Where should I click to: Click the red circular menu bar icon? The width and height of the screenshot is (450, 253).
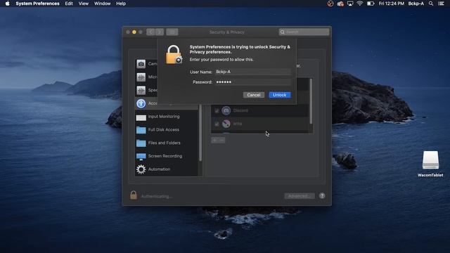tap(330, 4)
